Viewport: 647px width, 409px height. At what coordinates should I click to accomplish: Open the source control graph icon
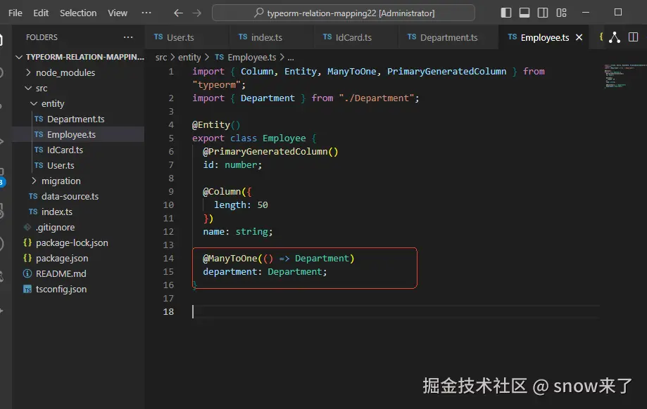click(x=615, y=37)
